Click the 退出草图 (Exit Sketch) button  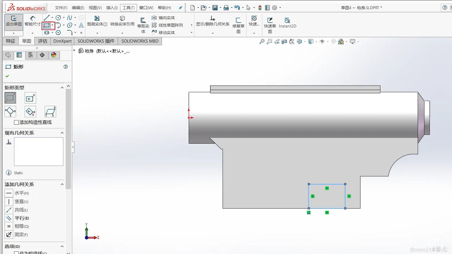pyautogui.click(x=13, y=21)
